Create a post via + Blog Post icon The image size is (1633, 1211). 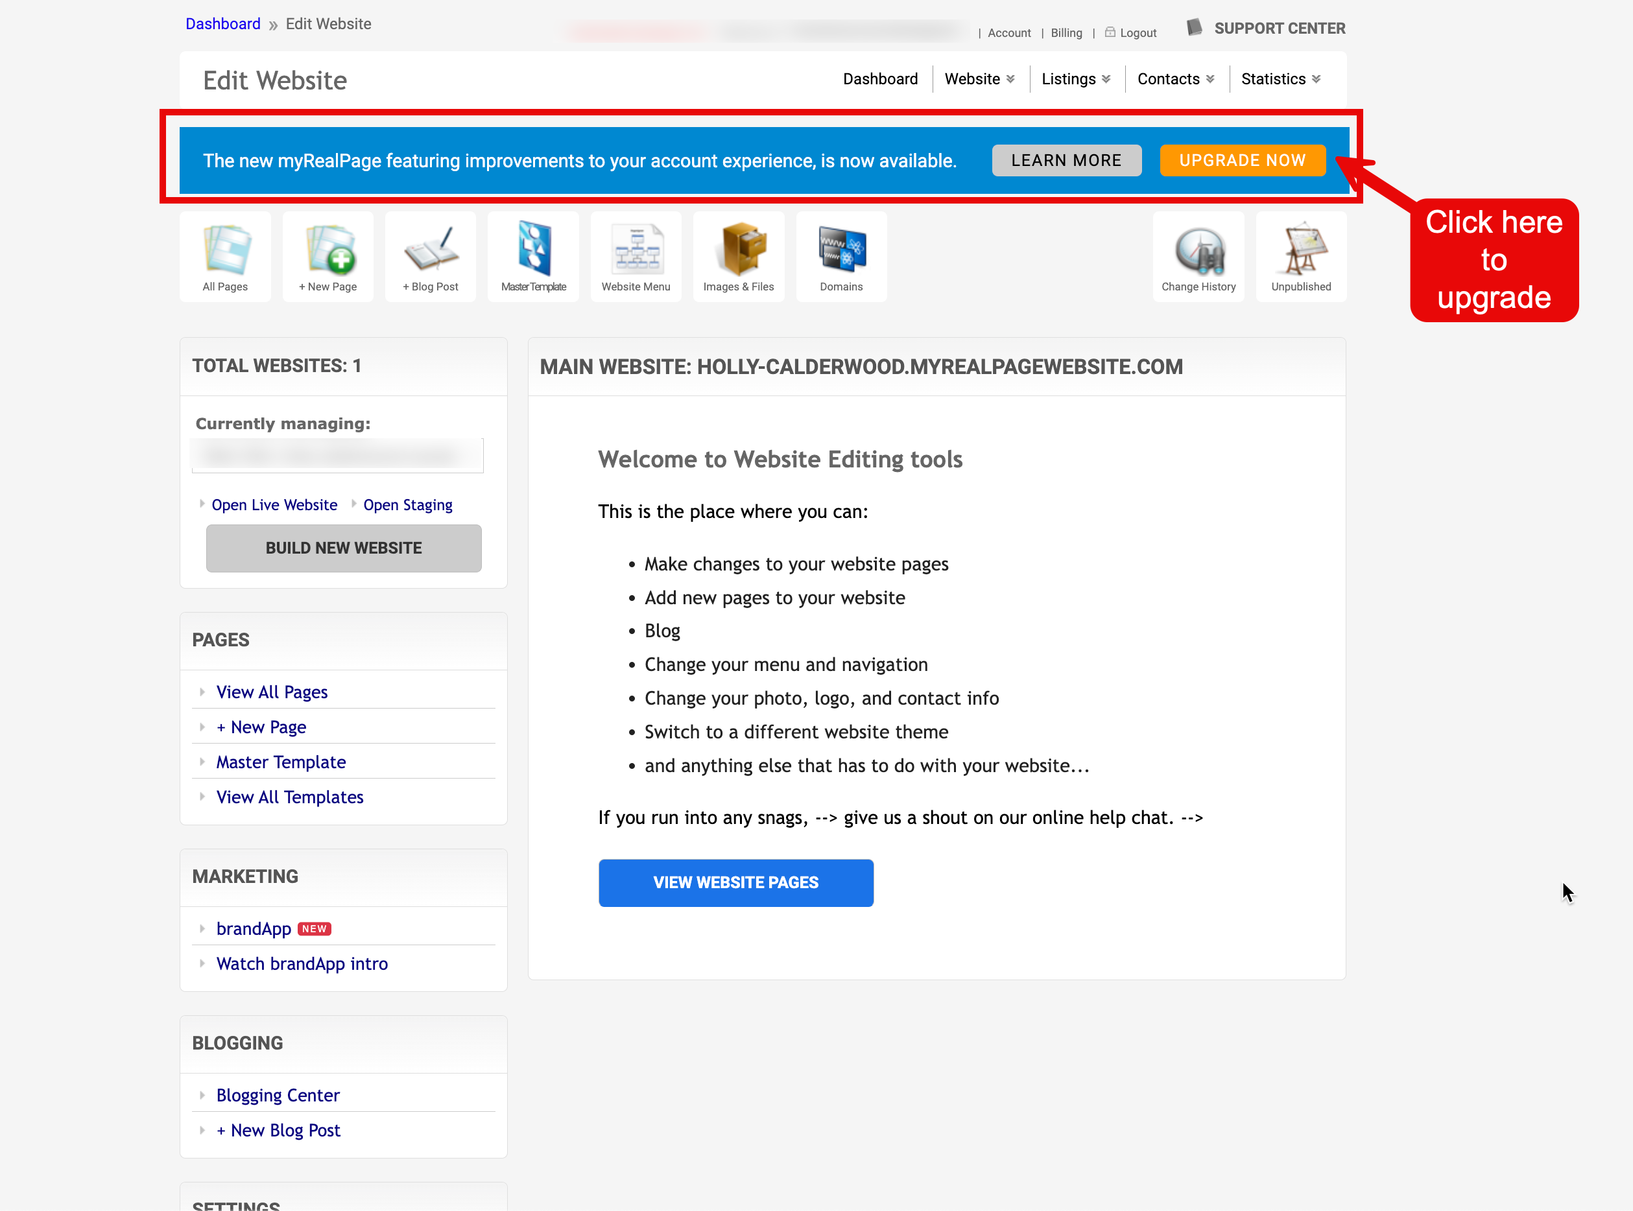tap(431, 255)
